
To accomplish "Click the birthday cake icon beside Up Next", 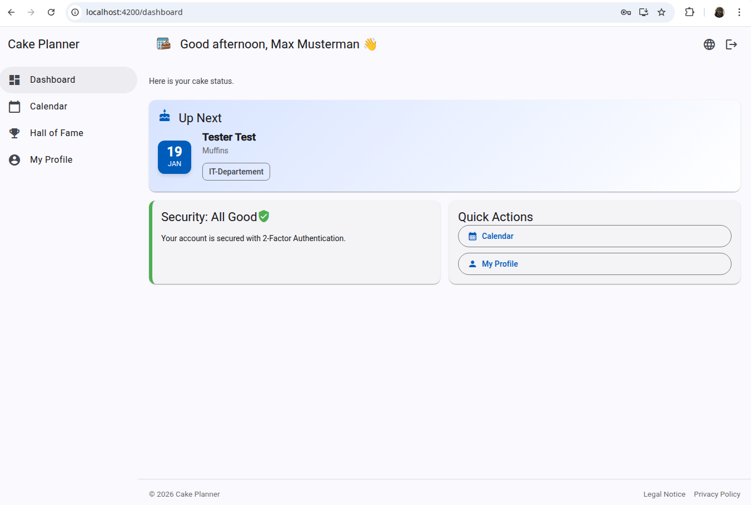I will pos(165,116).
